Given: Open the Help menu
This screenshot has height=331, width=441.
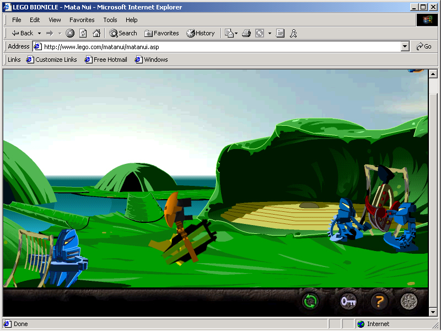Looking at the screenshot, I should click(x=131, y=20).
